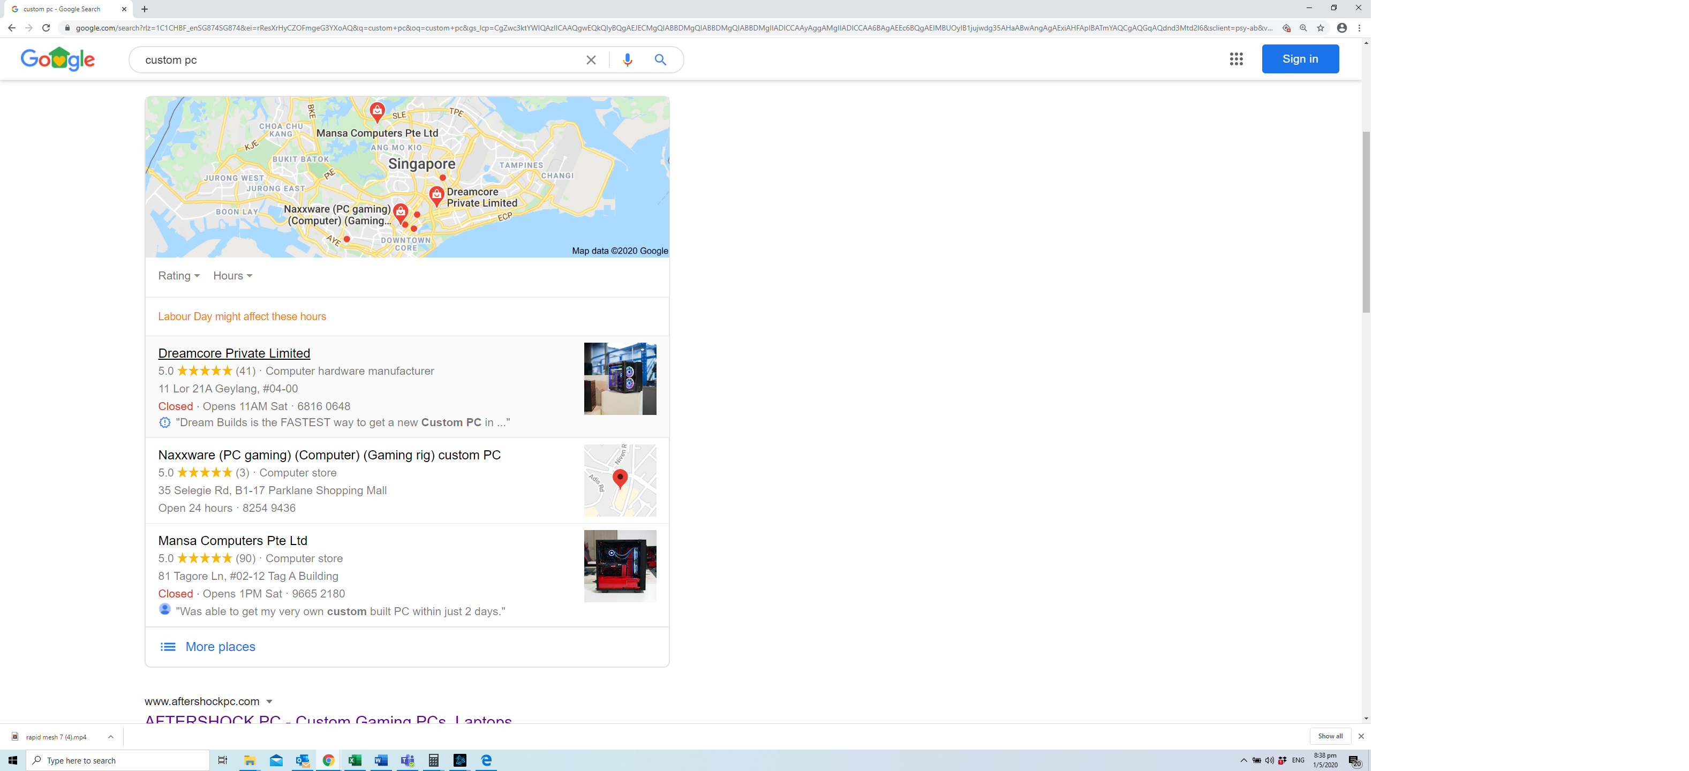The image size is (1689, 771).
Task: Click the Mansa Computers map pin
Action: coord(377,111)
